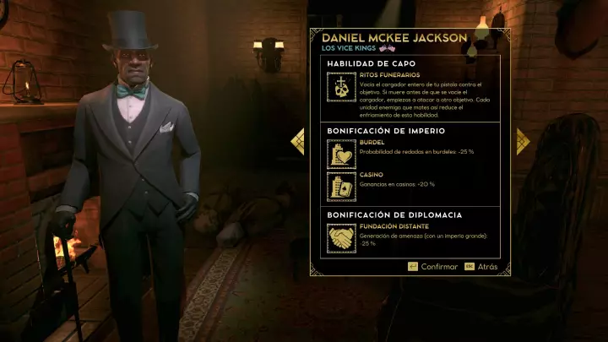This screenshot has height=342, width=608.
Task: Go to previous boss with left arrow
Action: (298, 142)
